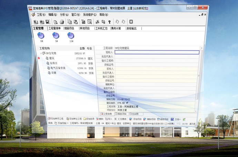The height and width of the screenshot is (157, 238).
Task: Click the copy documents toolbar icon
Action: click(x=70, y=22)
